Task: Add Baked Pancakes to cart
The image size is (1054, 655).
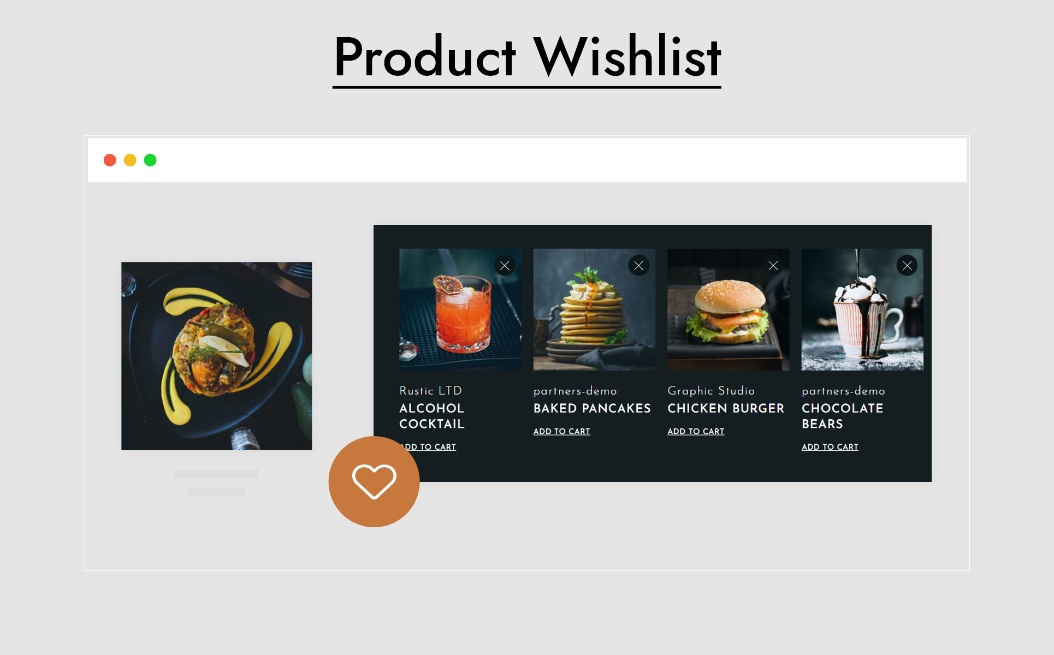Action: [561, 431]
